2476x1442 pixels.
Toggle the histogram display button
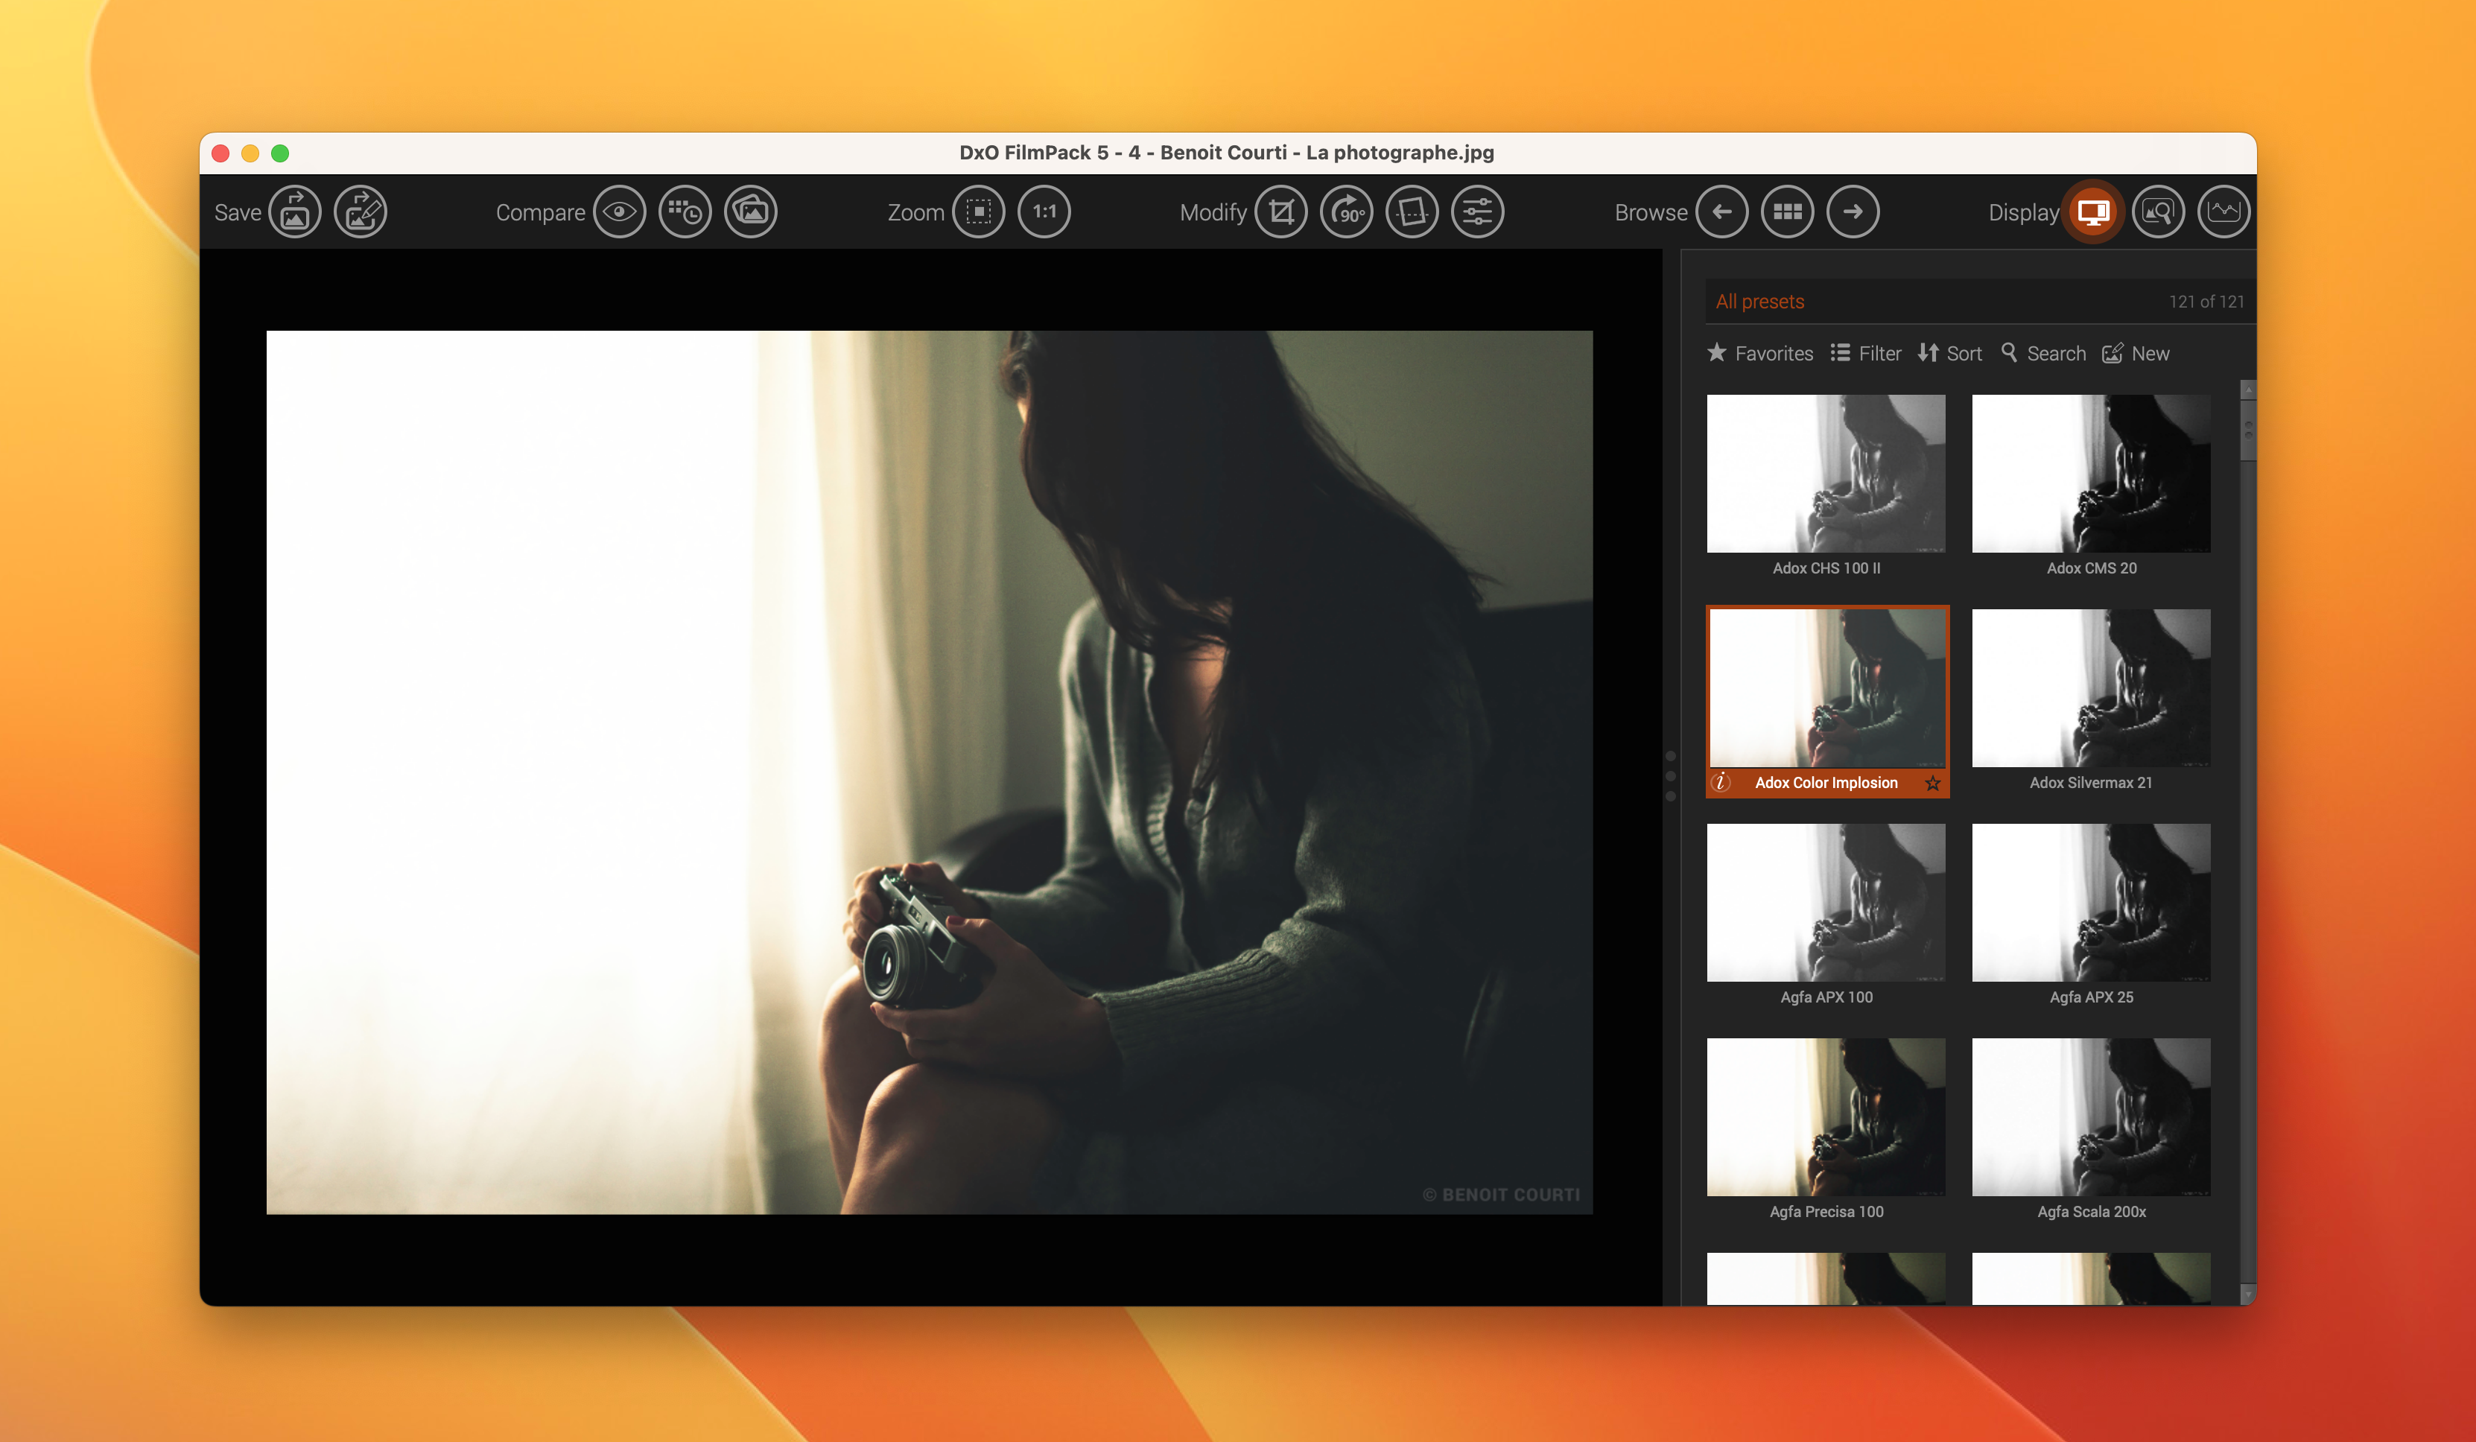click(2223, 212)
